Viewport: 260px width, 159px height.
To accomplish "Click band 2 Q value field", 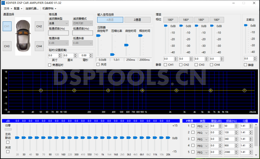I will click(x=245, y=132).
